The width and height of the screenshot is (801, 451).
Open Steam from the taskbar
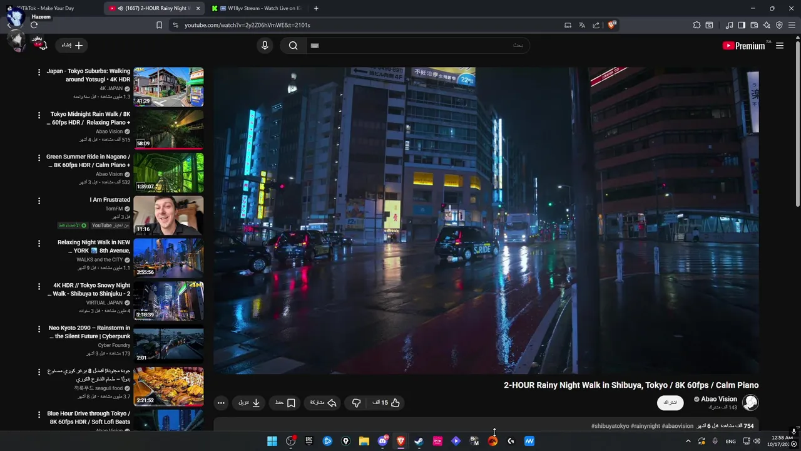click(x=419, y=441)
